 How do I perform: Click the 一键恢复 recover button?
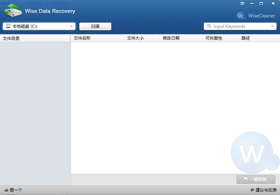pos(256,179)
